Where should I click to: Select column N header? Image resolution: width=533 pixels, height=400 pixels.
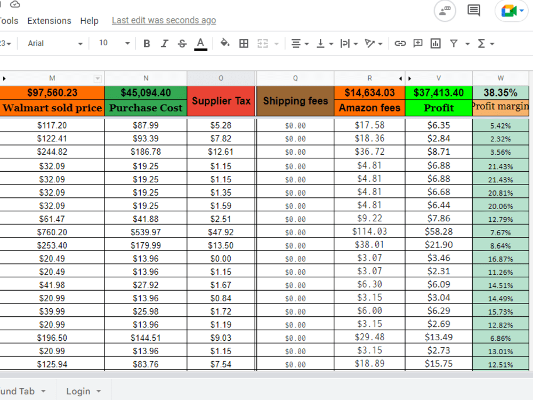[x=146, y=78]
